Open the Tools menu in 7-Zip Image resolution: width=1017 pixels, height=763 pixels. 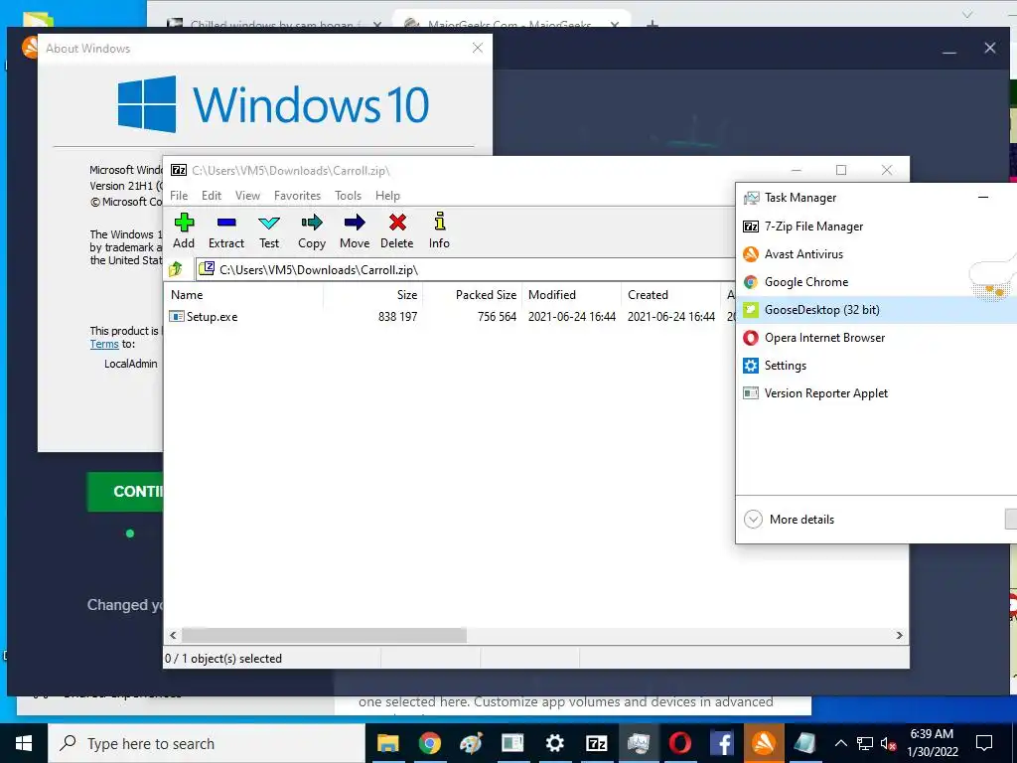(349, 196)
